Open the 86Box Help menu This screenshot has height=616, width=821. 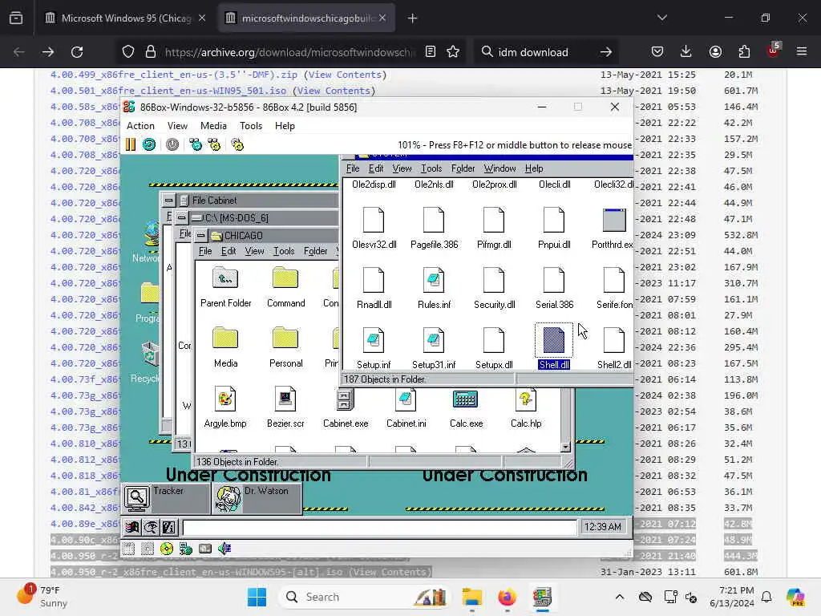(x=285, y=126)
